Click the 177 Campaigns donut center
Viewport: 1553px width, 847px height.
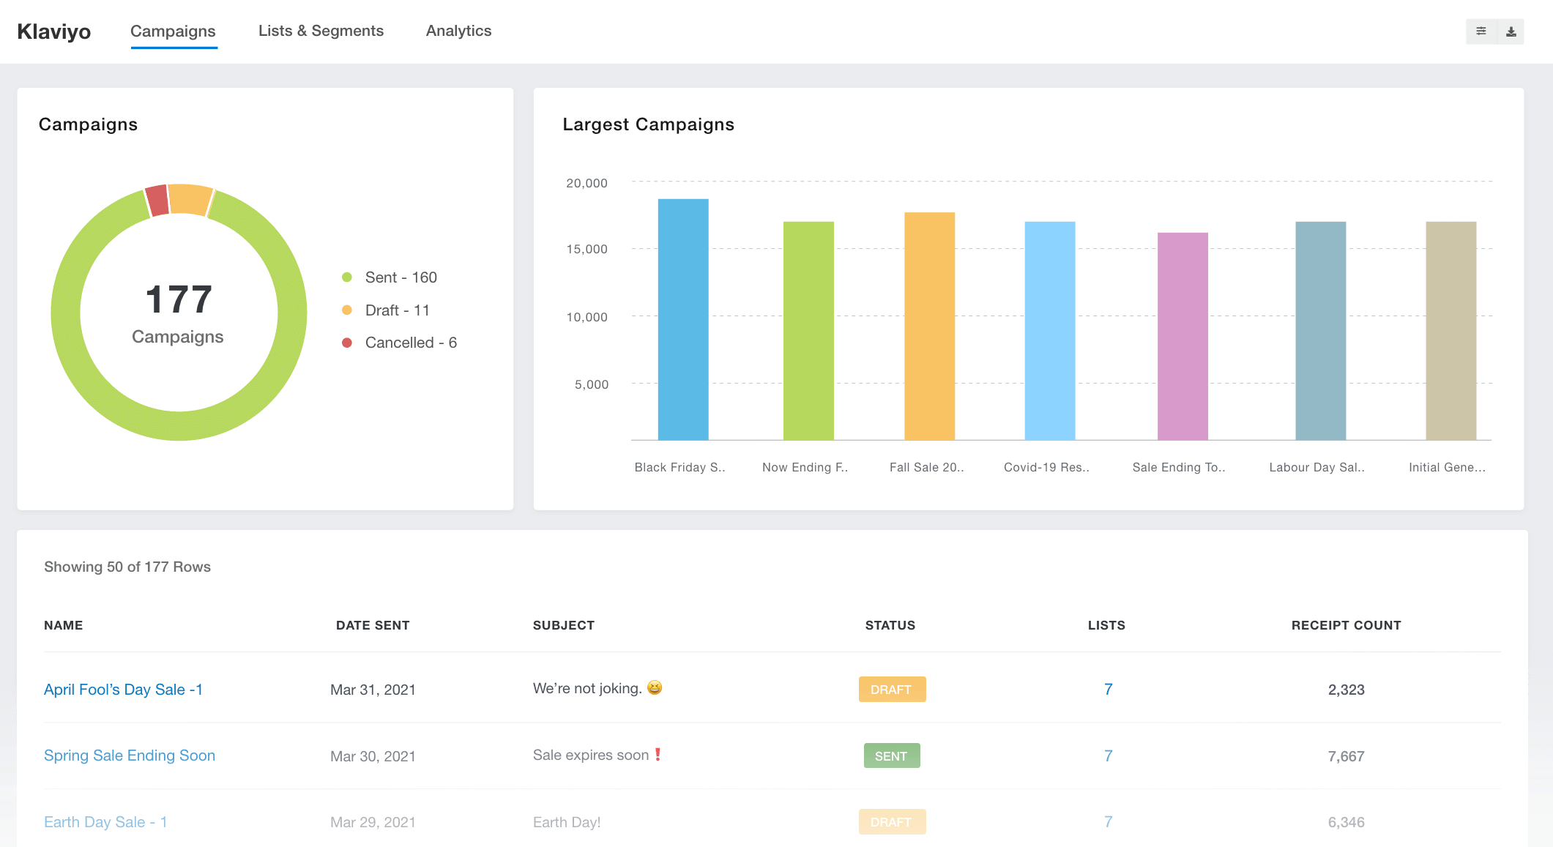coord(179,313)
